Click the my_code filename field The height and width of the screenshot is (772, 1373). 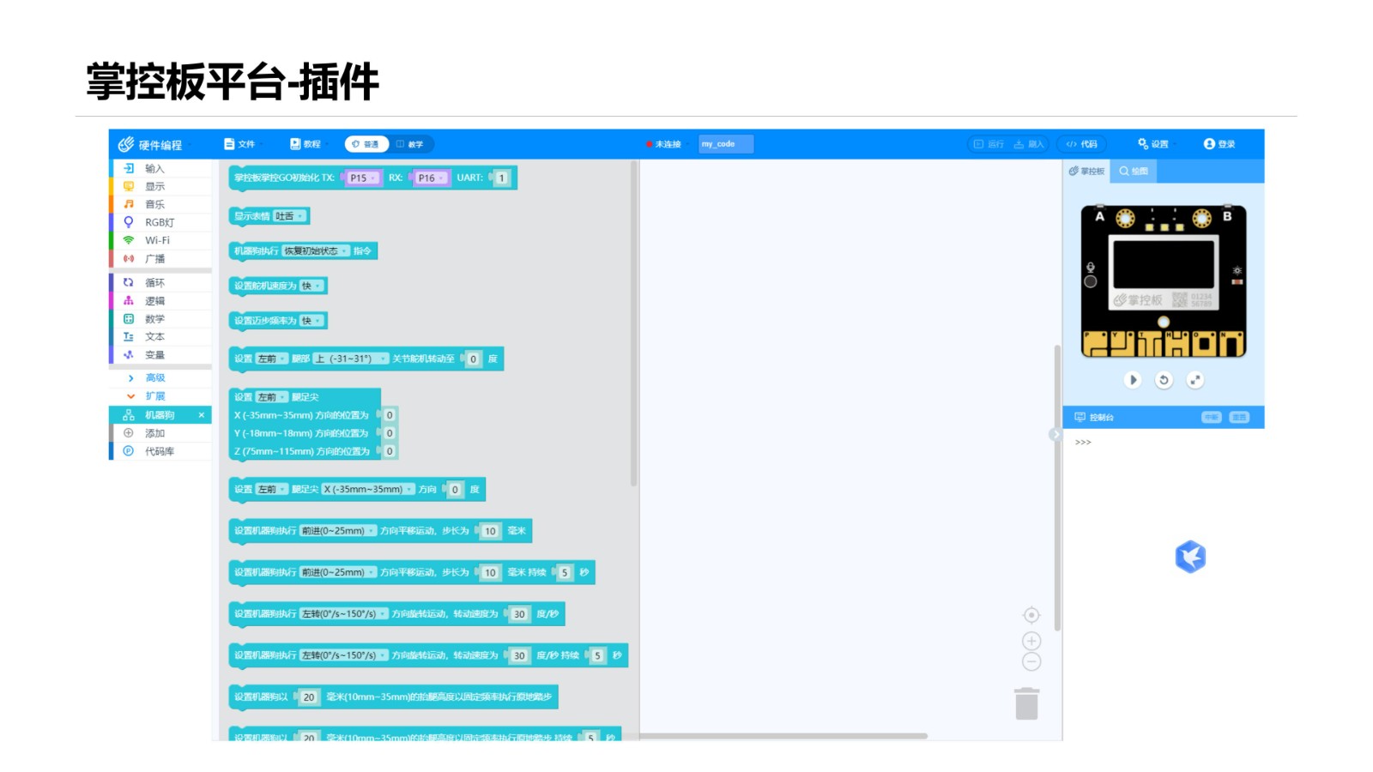pyautogui.click(x=726, y=144)
